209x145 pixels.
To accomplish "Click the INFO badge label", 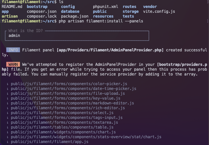I will [13, 50].
